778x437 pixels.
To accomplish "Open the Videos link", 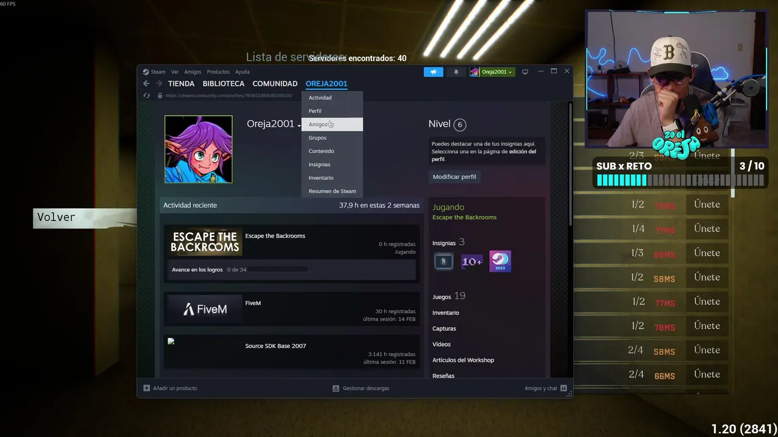I will (x=441, y=344).
